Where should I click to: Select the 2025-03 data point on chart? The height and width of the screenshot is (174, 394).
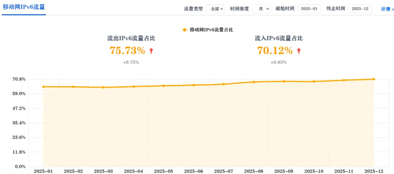tap(103, 87)
